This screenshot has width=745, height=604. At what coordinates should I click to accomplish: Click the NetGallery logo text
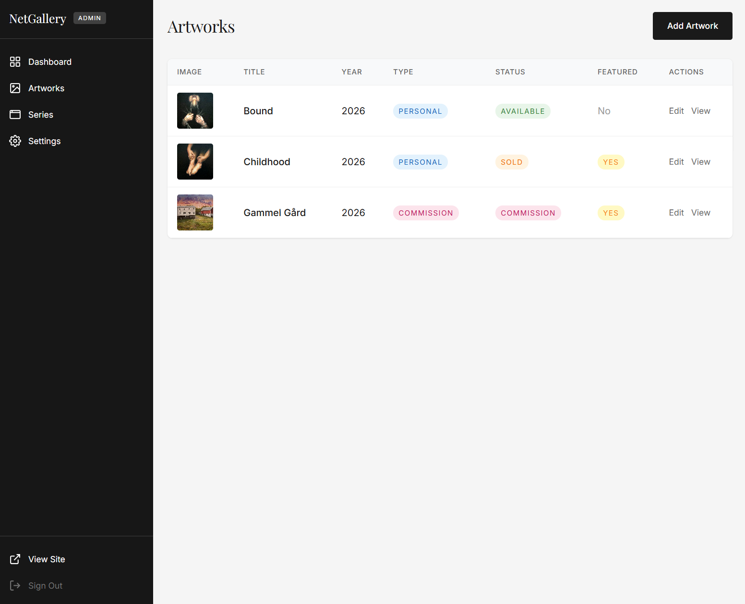[x=37, y=18]
